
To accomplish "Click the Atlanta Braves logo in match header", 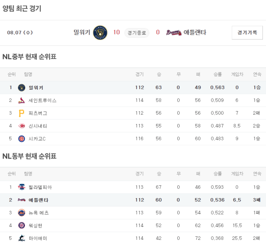I will coord(174,32).
